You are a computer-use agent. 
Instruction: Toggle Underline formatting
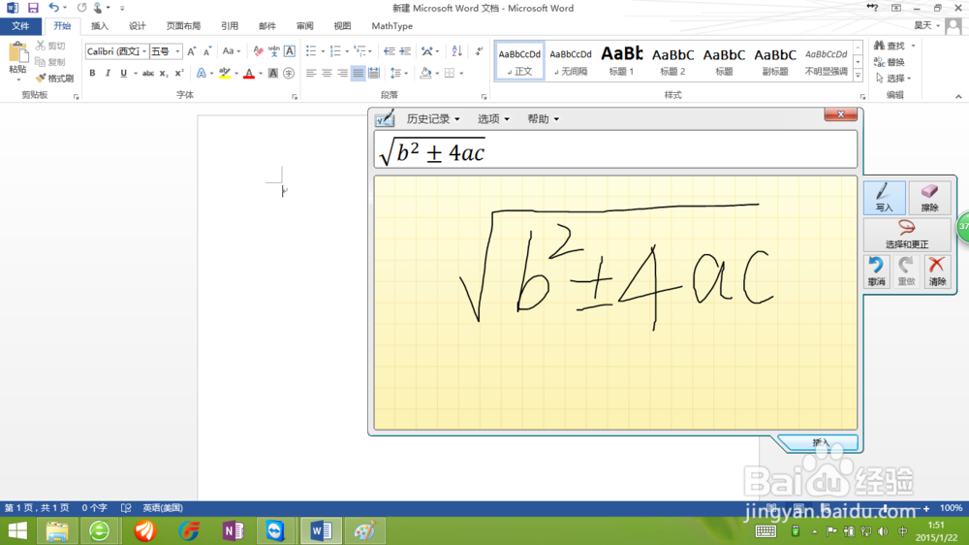124,73
